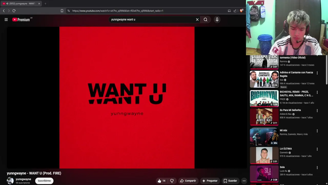Go back with the browser back arrow
This screenshot has height=185, width=328.
(4, 11)
